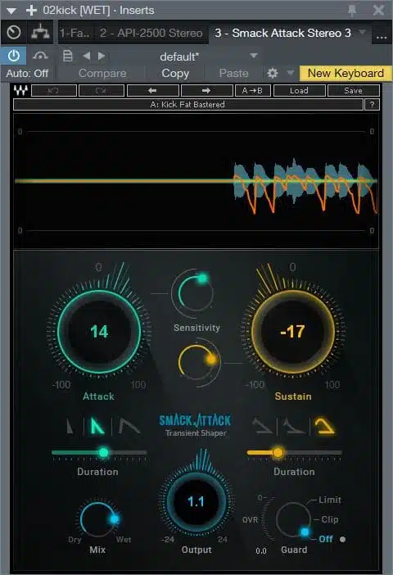Image resolution: width=393 pixels, height=575 pixels.
Task: Select the highlighted nail attack shape
Action: point(97,427)
